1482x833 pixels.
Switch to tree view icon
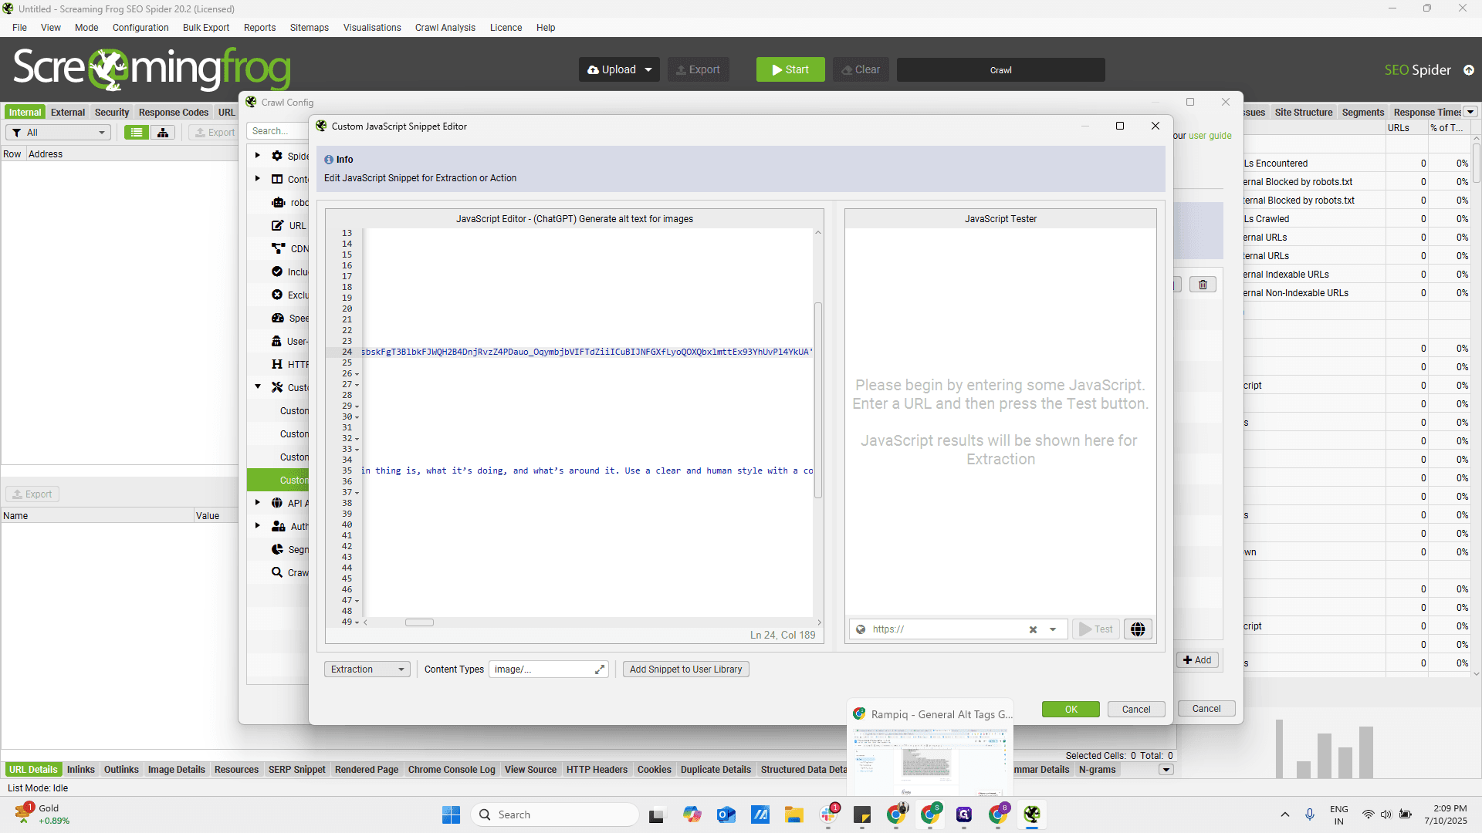(163, 133)
